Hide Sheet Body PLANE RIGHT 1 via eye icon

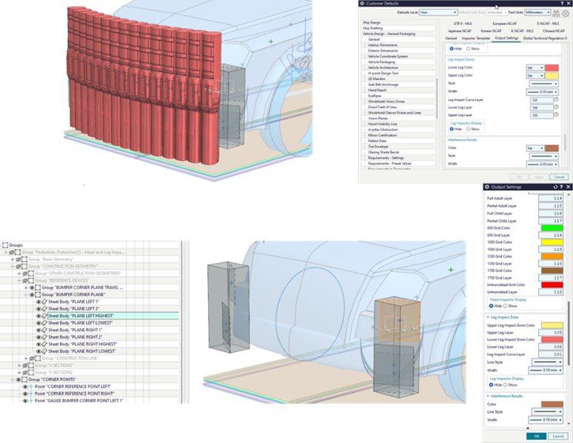pos(38,330)
